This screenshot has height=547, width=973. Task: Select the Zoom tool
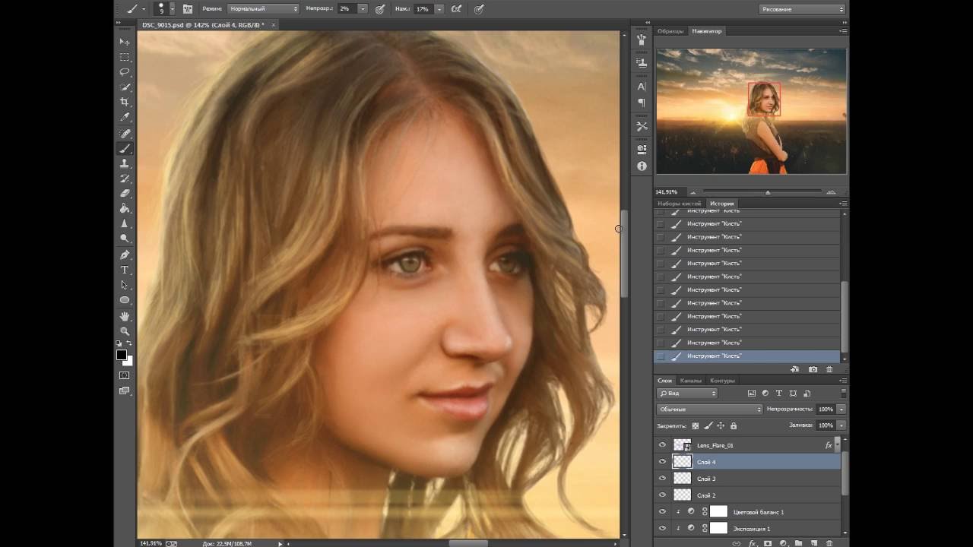tap(125, 331)
